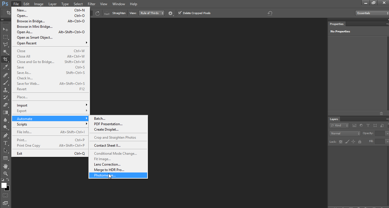Choose Batch from Automate submenu
389x208 pixels.
tap(118, 119)
